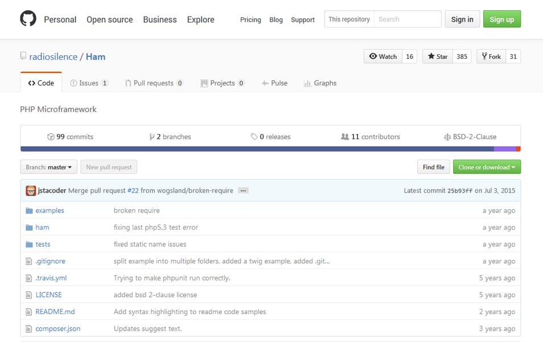Image resolution: width=543 pixels, height=342 pixels.
Task: Open the Projects tab
Action: (223, 83)
